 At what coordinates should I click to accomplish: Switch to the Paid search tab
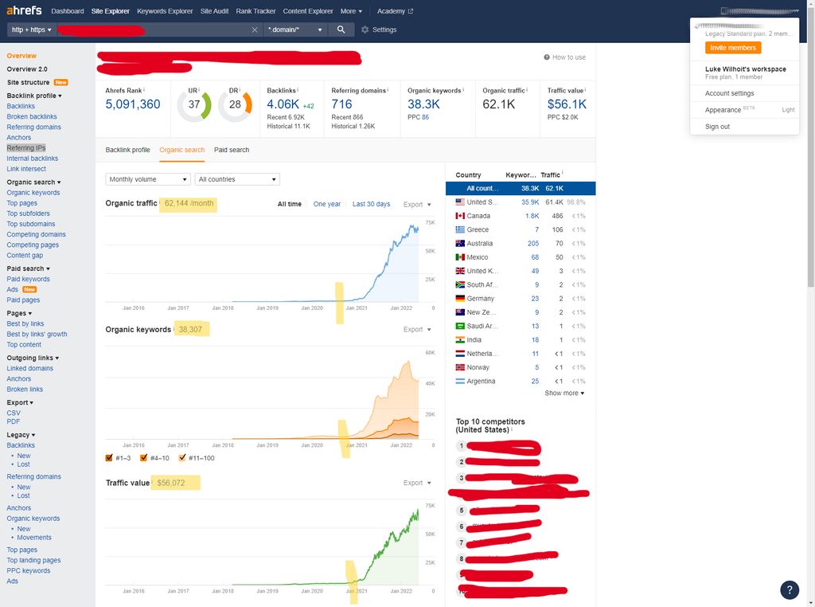pos(232,150)
